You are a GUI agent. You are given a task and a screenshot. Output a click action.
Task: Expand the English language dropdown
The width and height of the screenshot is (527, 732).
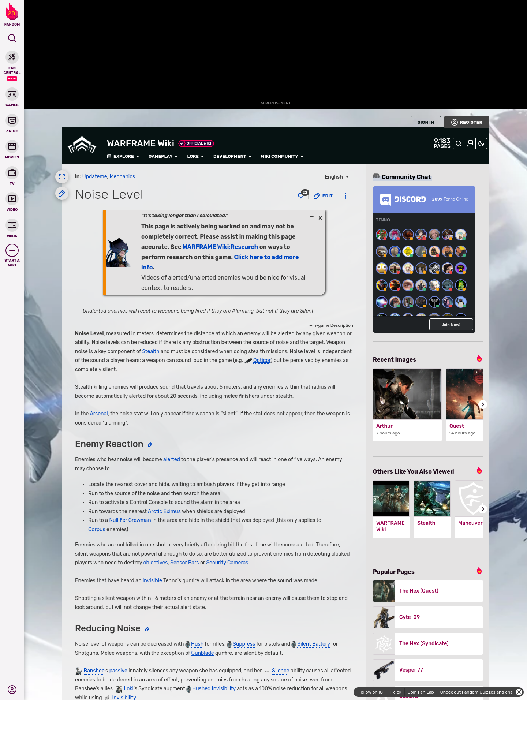[337, 177]
